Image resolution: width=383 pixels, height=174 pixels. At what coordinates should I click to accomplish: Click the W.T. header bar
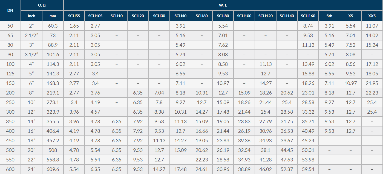click(x=223, y=5)
